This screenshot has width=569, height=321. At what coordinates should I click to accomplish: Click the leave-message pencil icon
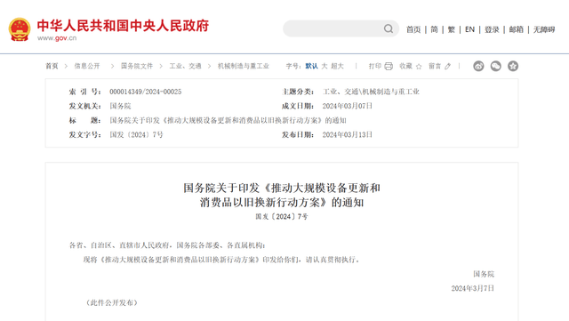pyautogui.click(x=448, y=66)
